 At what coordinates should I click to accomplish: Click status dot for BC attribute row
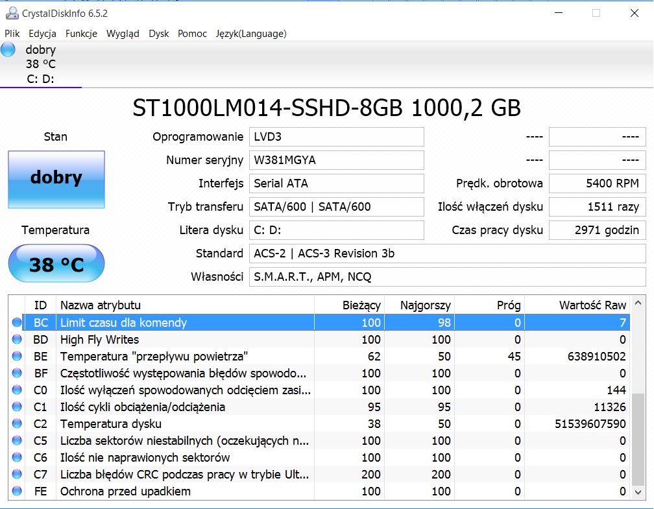pyautogui.click(x=17, y=322)
